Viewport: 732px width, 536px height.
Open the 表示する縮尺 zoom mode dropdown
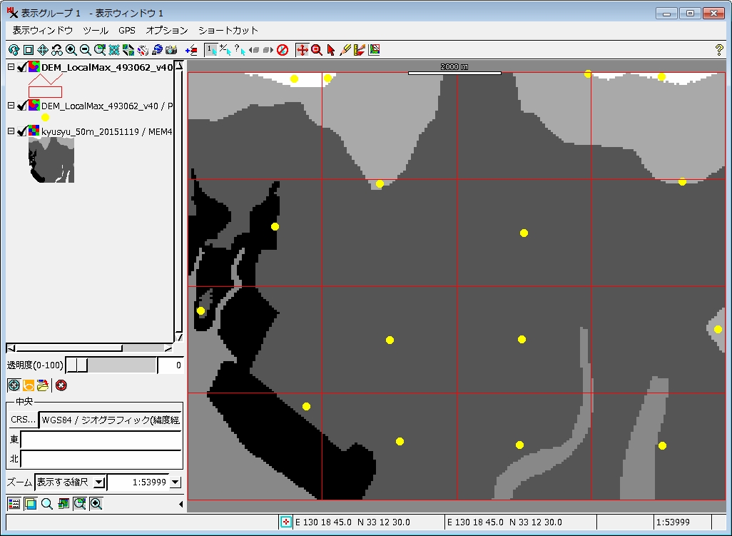(x=99, y=482)
